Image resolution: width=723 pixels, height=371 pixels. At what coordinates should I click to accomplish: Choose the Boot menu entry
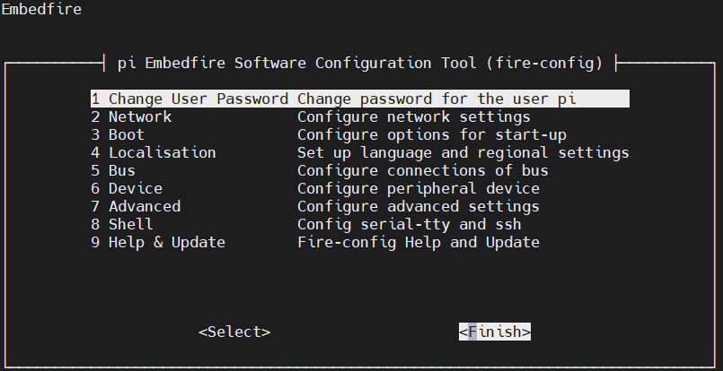(359, 134)
